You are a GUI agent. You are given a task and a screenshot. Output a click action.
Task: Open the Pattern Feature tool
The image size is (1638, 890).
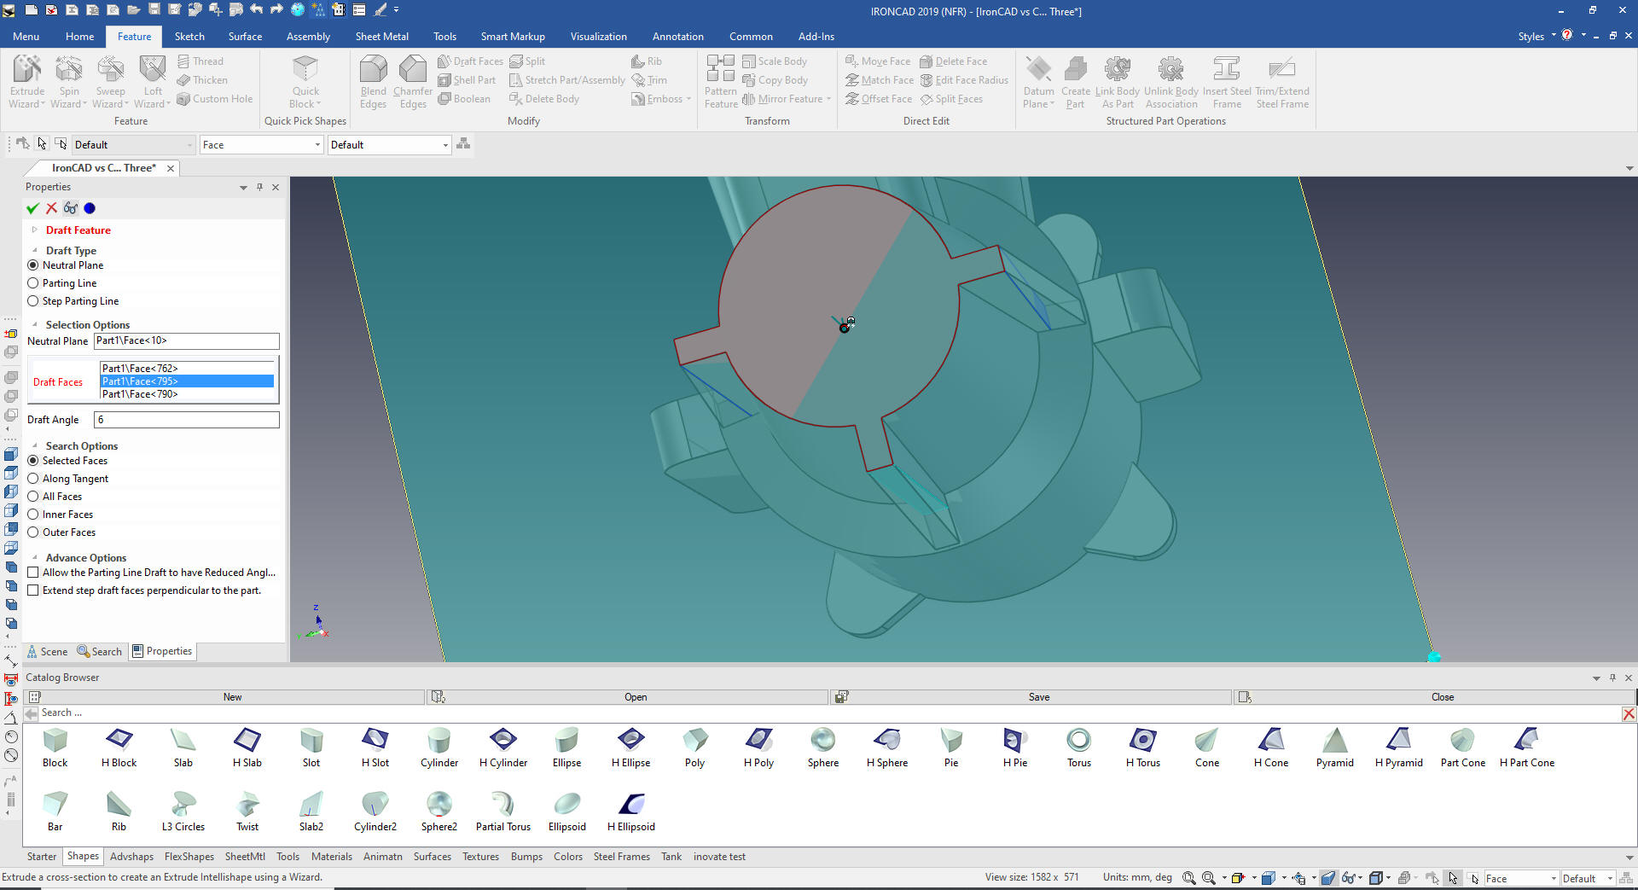click(x=720, y=70)
